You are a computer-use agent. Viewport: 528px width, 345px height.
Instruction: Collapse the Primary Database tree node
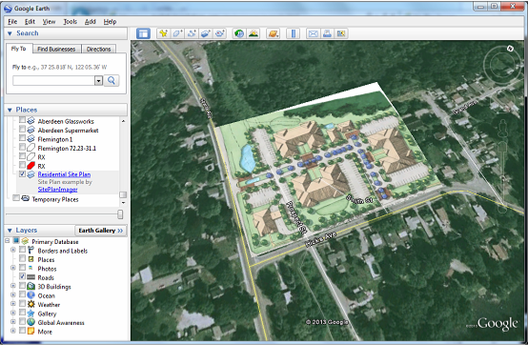tap(7, 241)
